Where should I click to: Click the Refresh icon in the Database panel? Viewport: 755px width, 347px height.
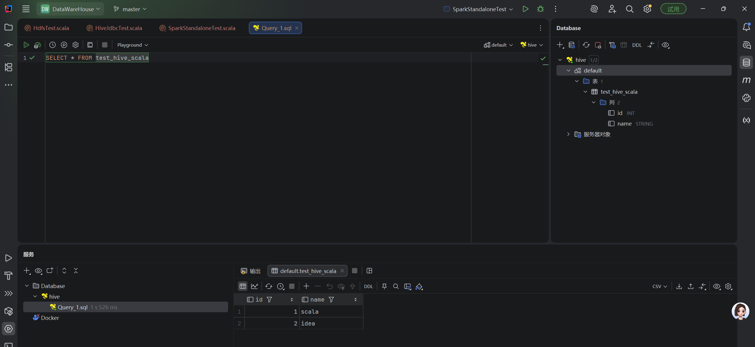click(586, 45)
